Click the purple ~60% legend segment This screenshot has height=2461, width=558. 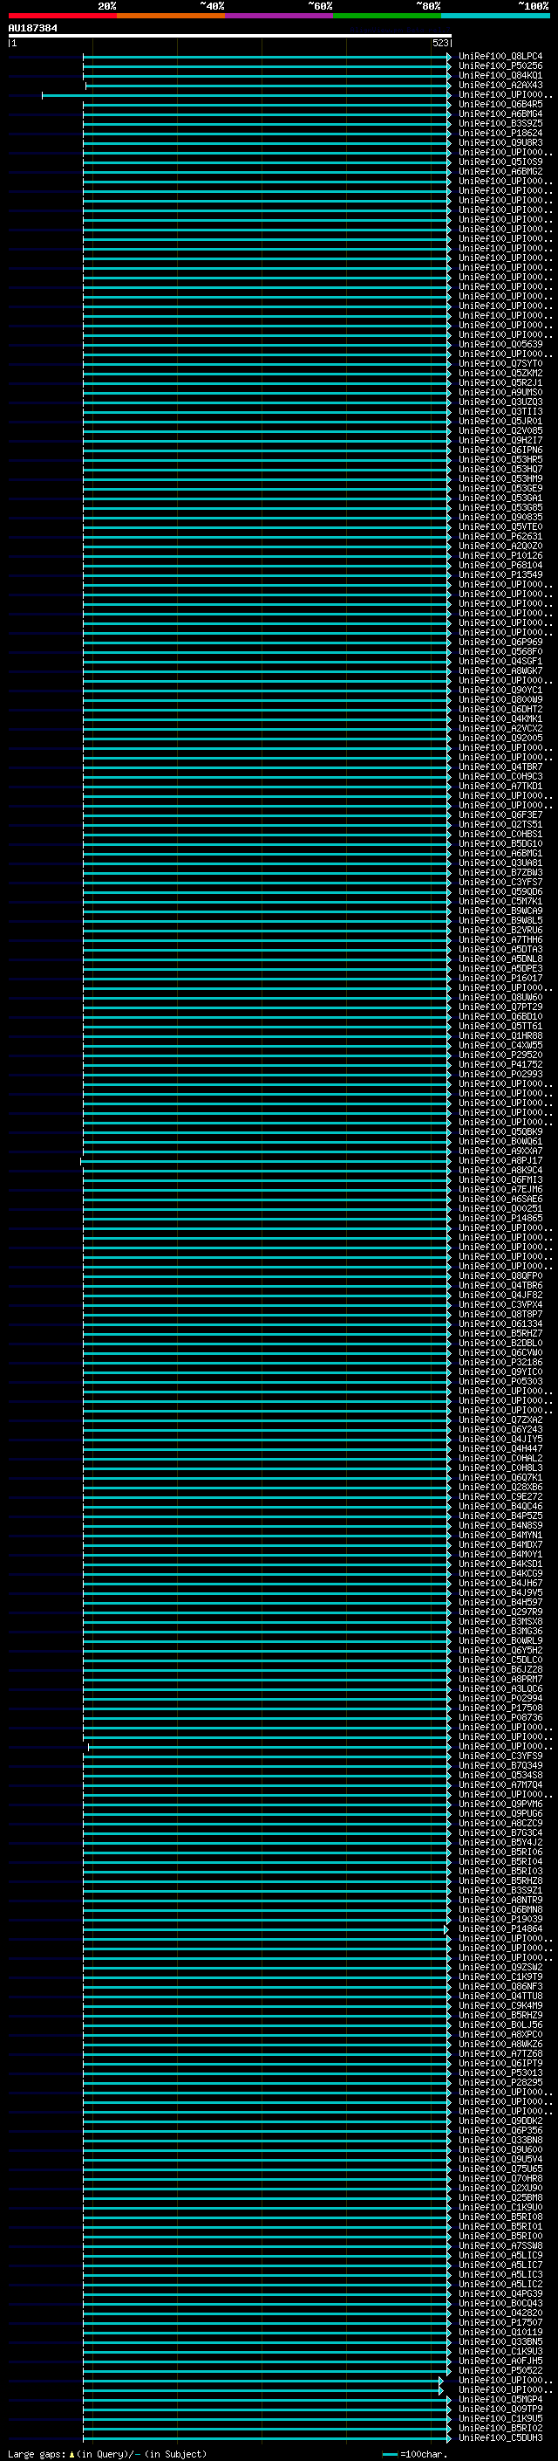[278, 16]
